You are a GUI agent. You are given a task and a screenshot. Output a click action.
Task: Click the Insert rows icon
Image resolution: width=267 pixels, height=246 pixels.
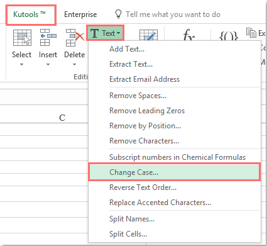pyautogui.click(x=48, y=37)
